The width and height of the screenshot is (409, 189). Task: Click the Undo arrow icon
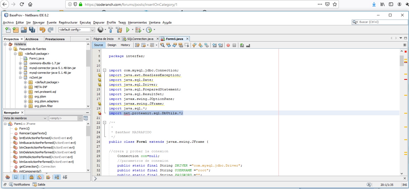(42, 30)
